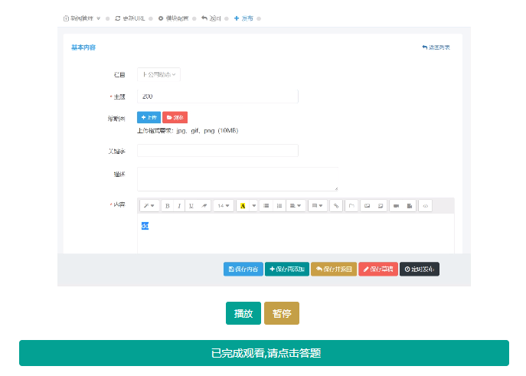Expand the 栏目 category dropdown
This screenshot has height=376, width=526.
tap(159, 74)
